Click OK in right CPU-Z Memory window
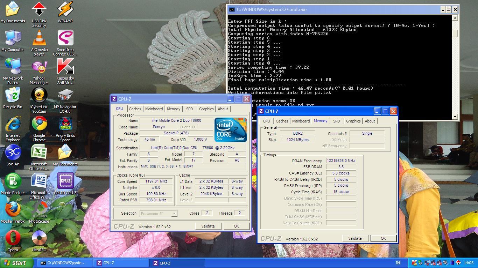Screen dimensions: 478x268 click(x=383, y=238)
